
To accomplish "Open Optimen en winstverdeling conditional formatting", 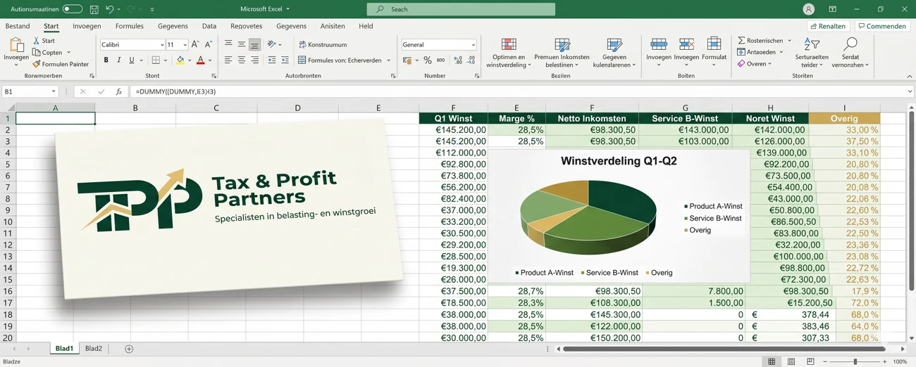I will click(x=509, y=53).
